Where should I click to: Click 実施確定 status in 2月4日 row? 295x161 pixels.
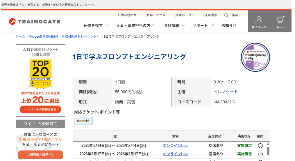click(x=244, y=146)
